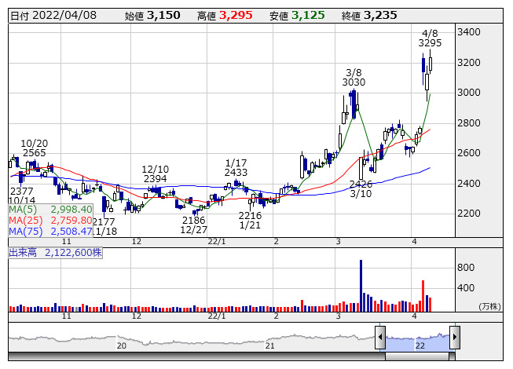Click the 3/8 3030 peak label

coord(354,76)
